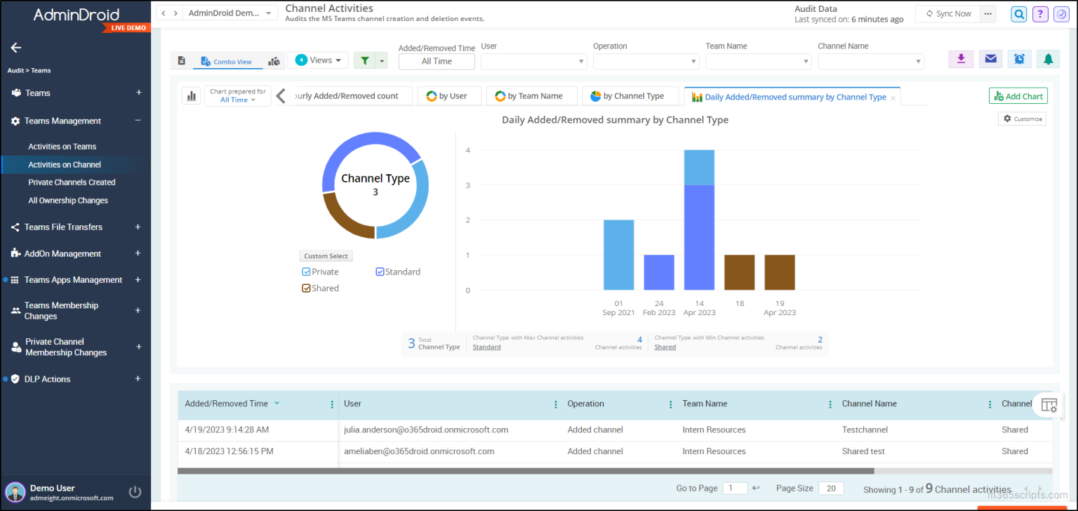Open the 'by Team Name' chart tab
The image size is (1078, 511).
(531, 95)
